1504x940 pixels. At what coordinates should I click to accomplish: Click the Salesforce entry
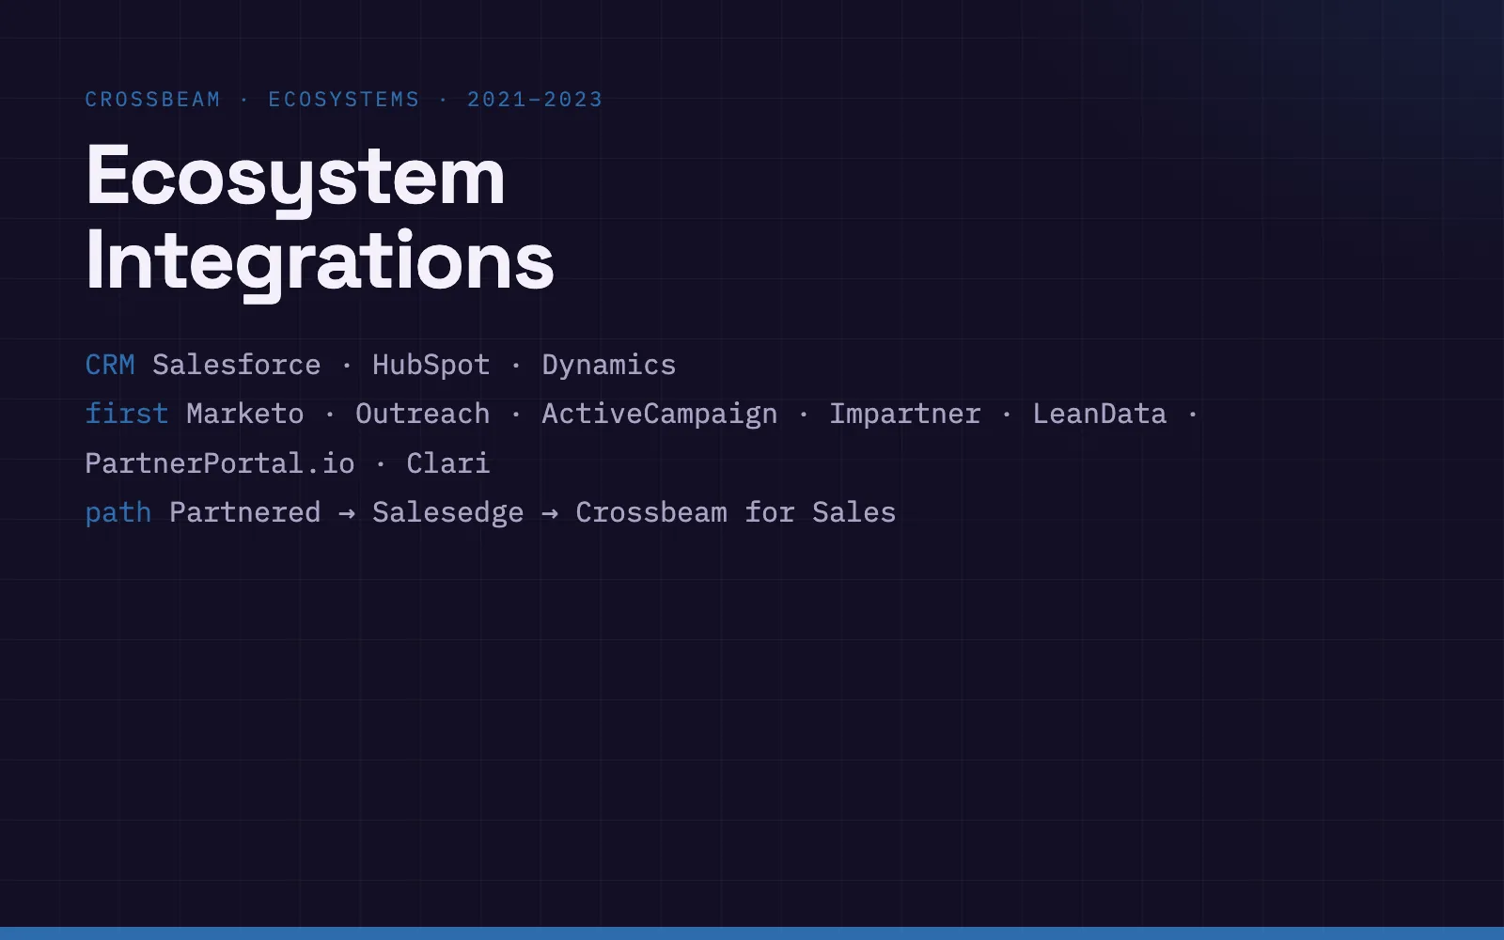coord(237,365)
